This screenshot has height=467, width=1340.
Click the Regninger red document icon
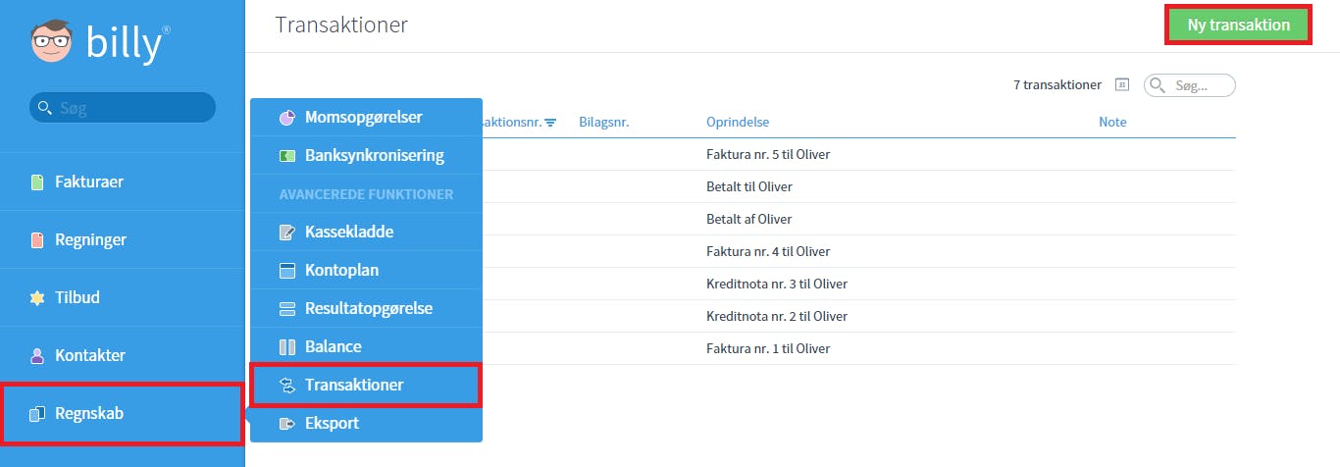pos(37,240)
